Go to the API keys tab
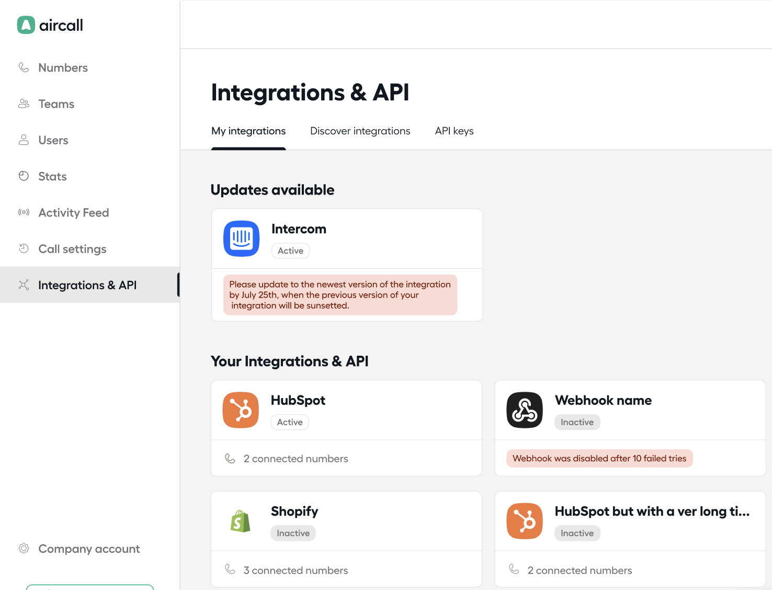The height and width of the screenshot is (590, 772). [x=455, y=131]
